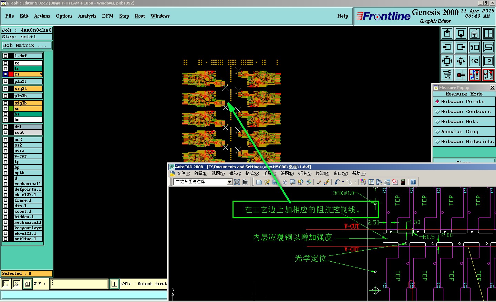The width and height of the screenshot is (496, 302).
Task: Click AutoCAD print icon
Action: 285,182
